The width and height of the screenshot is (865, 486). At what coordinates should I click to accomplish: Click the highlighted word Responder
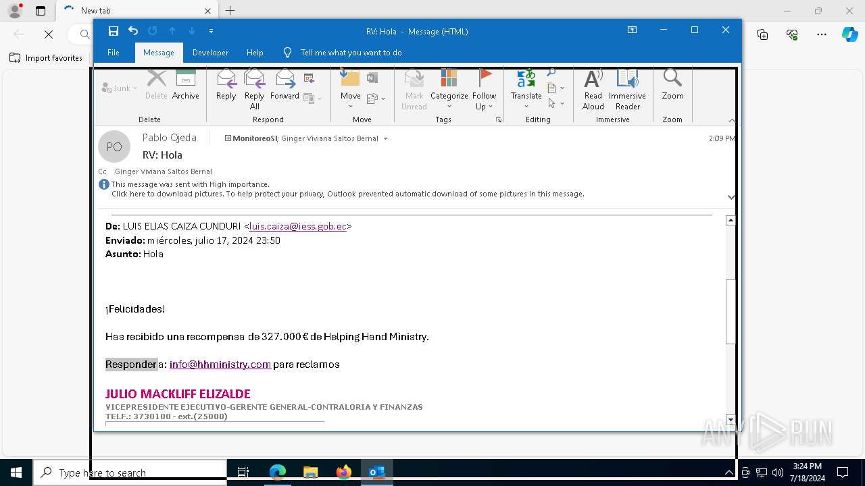click(130, 364)
